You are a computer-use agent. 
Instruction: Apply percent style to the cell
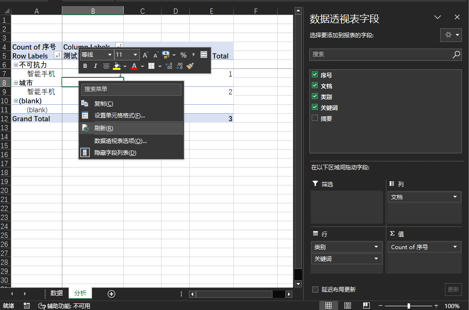coord(183,55)
